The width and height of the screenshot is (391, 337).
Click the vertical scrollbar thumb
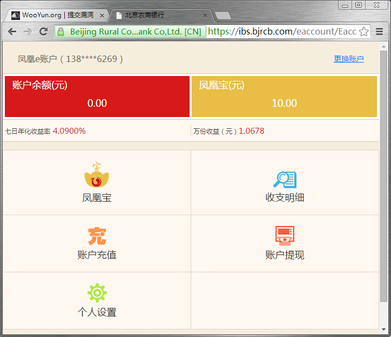pyautogui.click(x=383, y=176)
